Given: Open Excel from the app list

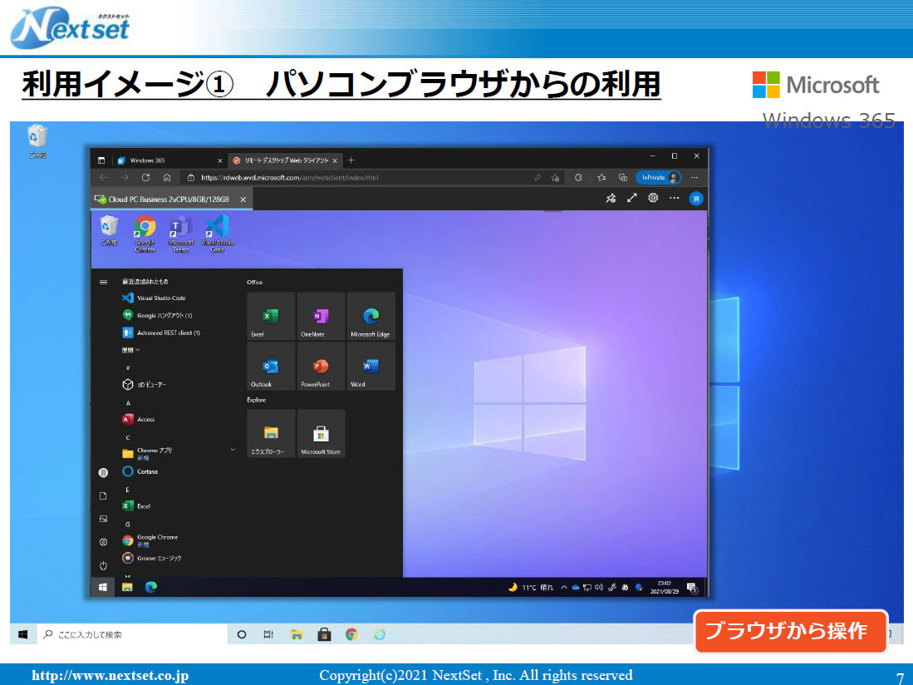Looking at the screenshot, I should [x=136, y=506].
